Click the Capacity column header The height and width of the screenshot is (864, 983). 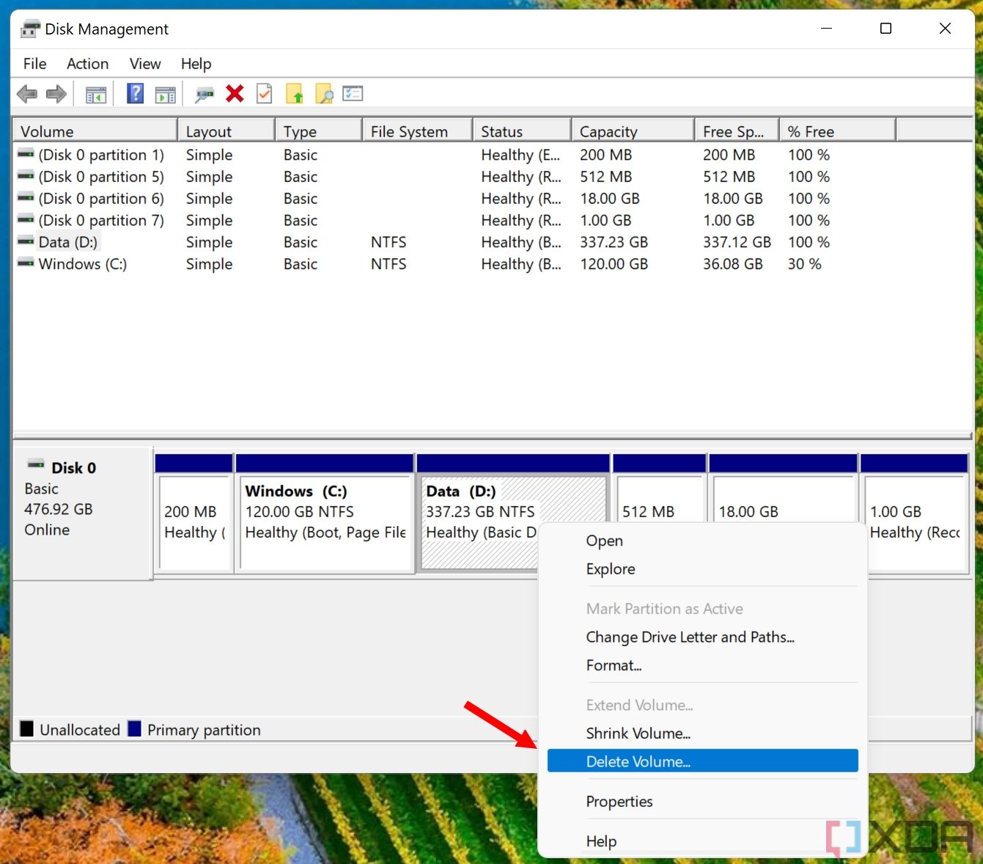(608, 131)
